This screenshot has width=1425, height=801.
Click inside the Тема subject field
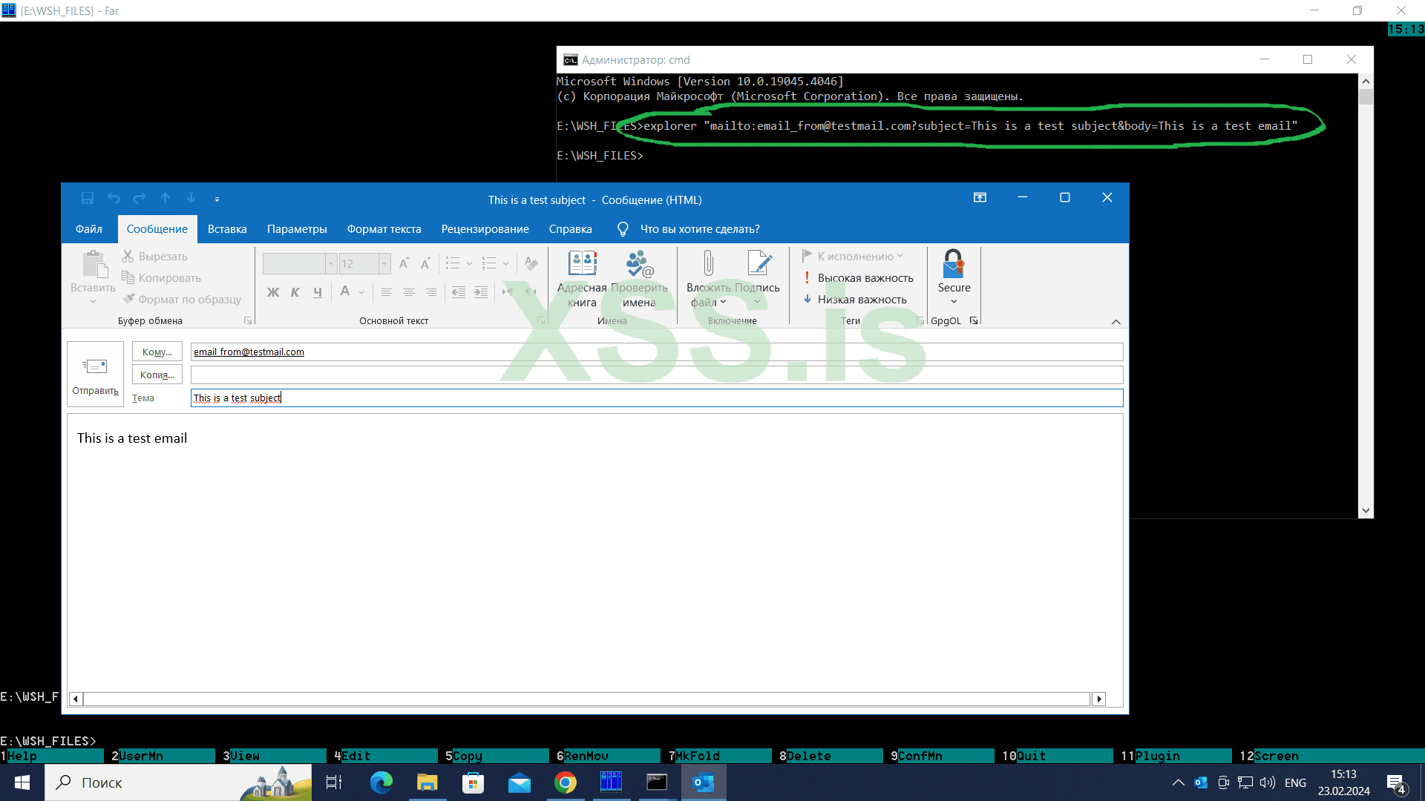point(520,398)
